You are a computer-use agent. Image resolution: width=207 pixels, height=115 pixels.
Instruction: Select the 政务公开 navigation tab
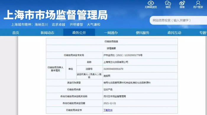coord(79,32)
